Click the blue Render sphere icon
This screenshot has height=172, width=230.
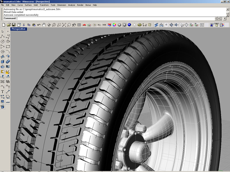129,25
